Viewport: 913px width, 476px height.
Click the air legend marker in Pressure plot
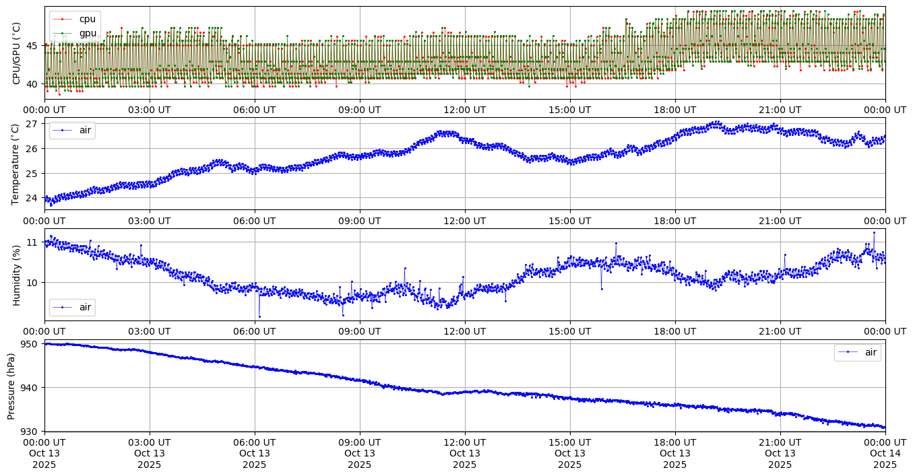(848, 352)
